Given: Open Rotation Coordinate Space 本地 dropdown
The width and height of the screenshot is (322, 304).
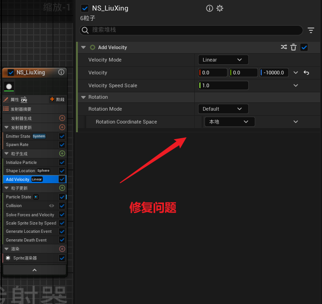Looking at the screenshot, I should pos(230,122).
